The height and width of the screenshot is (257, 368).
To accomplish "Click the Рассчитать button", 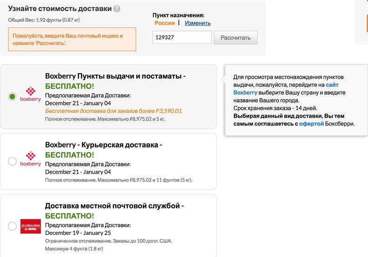I will (235, 38).
